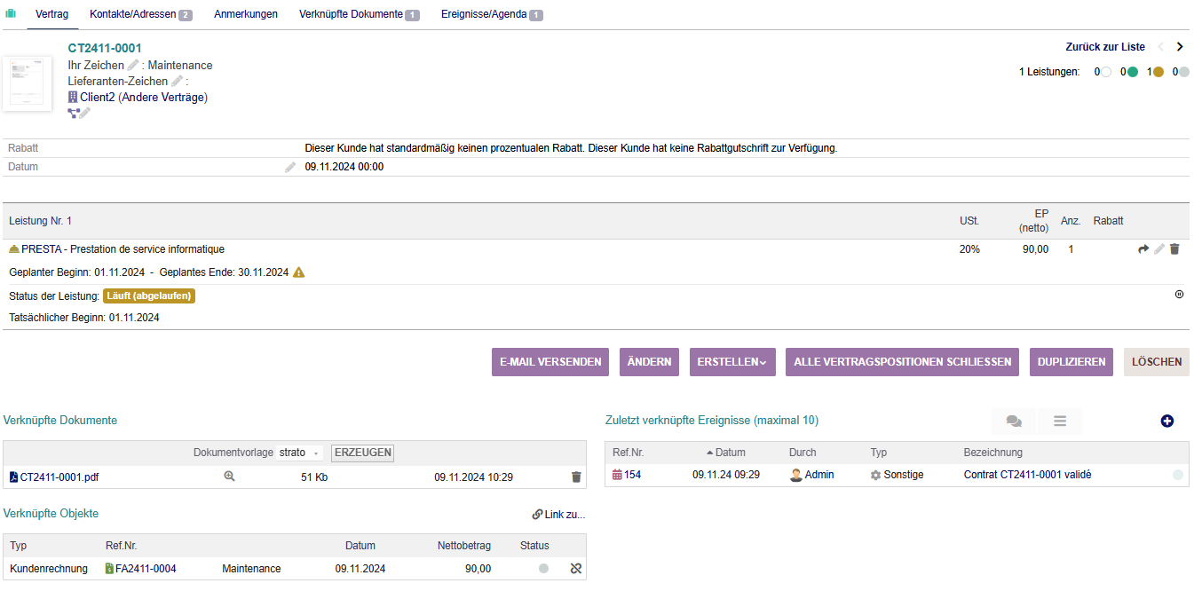Add new event with plus icon

click(1166, 422)
